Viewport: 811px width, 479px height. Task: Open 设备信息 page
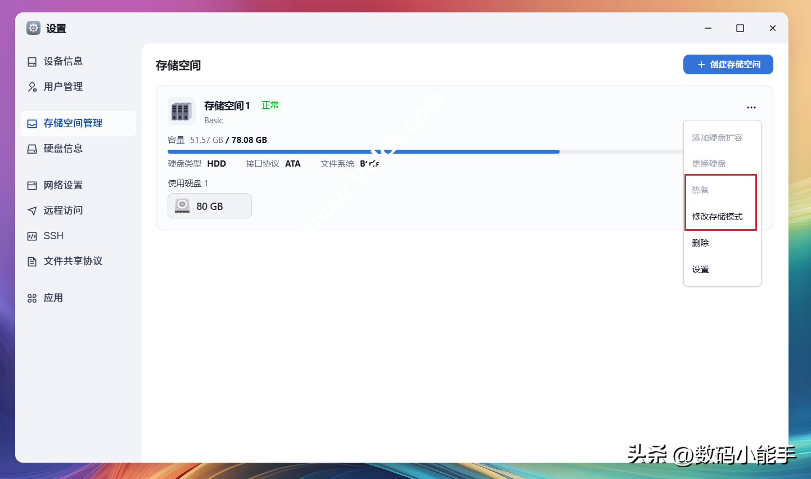[78, 61]
